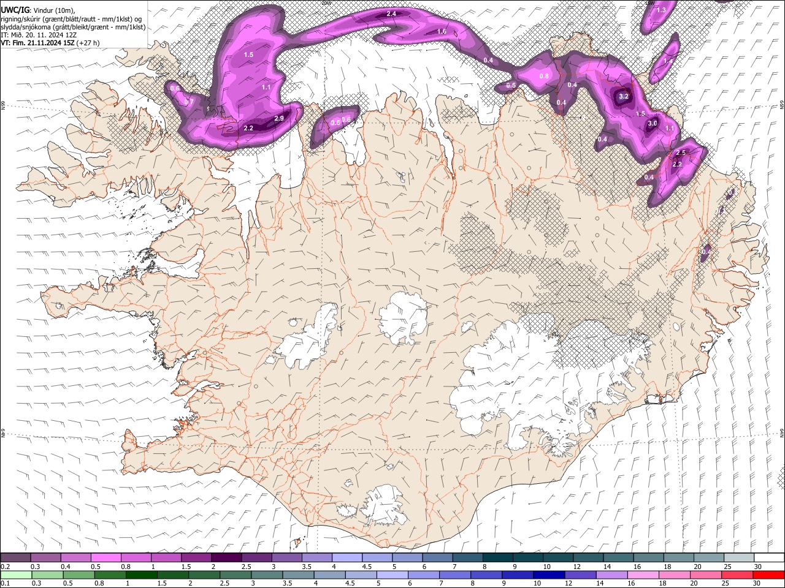Click upper legend swatch between 0.2 and 0.3

[x=15, y=557]
